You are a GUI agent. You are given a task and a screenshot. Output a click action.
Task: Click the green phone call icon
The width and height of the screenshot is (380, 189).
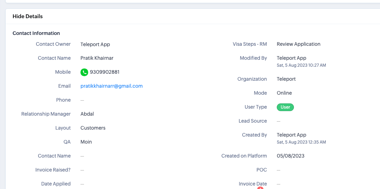(x=84, y=72)
